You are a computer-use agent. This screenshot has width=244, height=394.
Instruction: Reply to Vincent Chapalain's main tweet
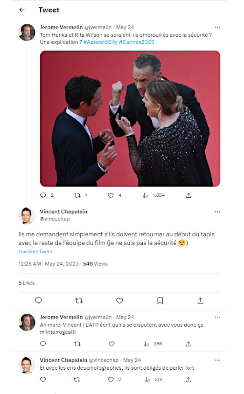pos(38,300)
